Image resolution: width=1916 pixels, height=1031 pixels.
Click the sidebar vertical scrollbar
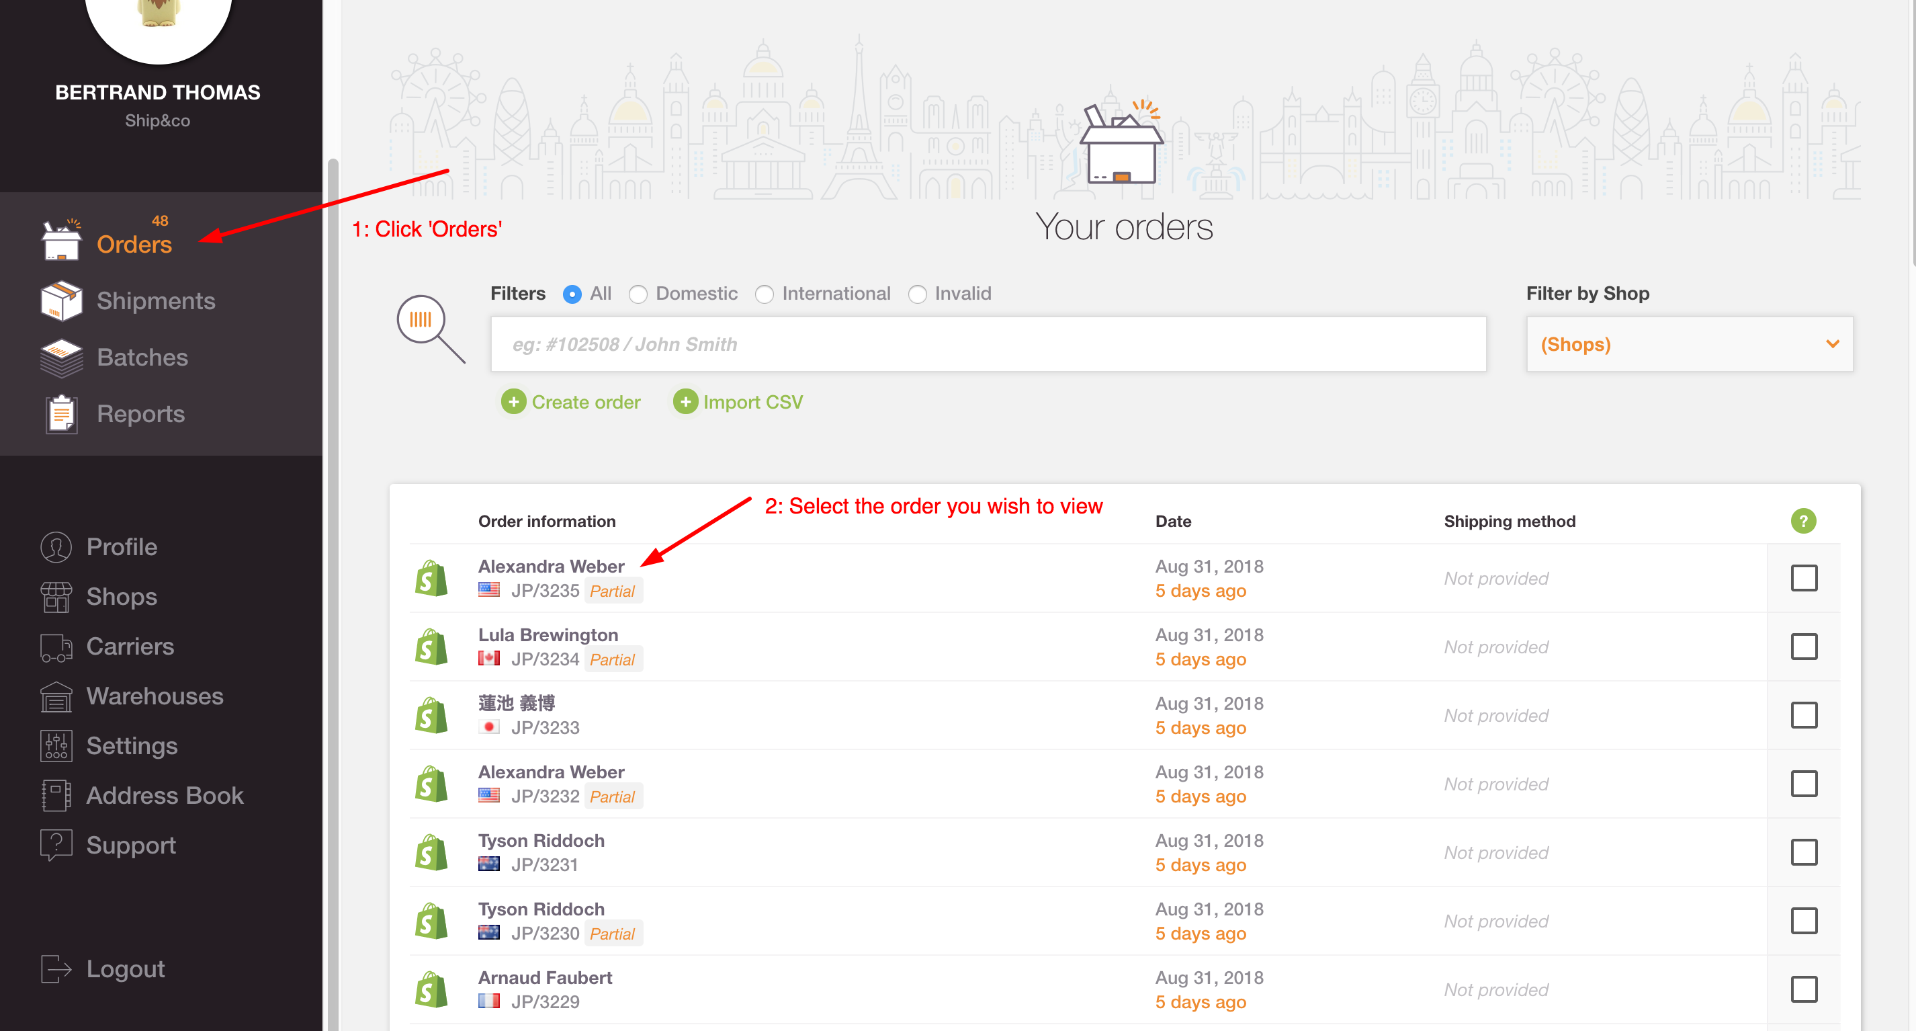click(333, 593)
